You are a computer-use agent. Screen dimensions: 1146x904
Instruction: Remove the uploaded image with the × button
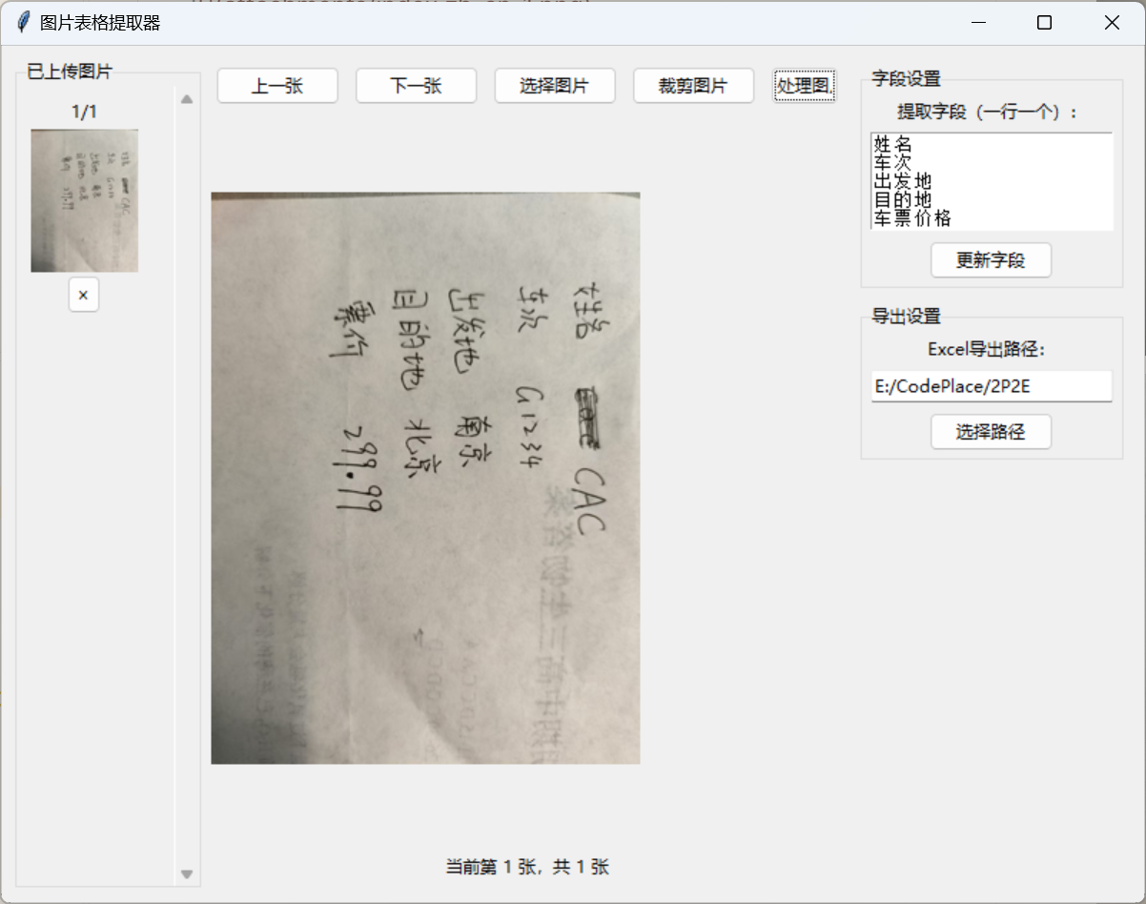(x=83, y=296)
